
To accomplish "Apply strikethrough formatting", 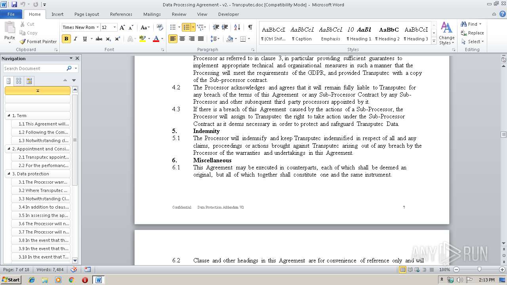I will 99,39.
